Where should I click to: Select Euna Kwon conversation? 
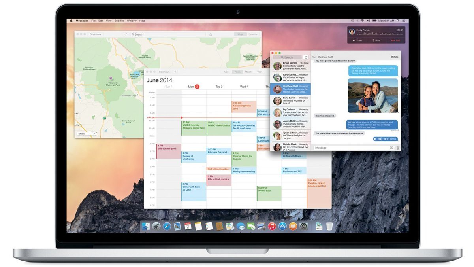tap(290, 100)
